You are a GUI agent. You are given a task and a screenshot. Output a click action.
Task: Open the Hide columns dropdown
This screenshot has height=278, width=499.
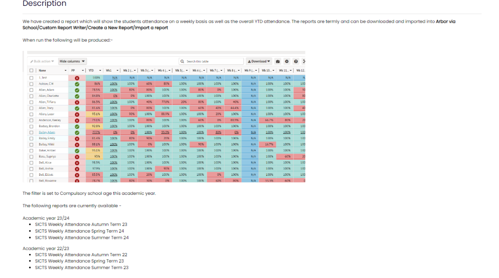tap(73, 61)
